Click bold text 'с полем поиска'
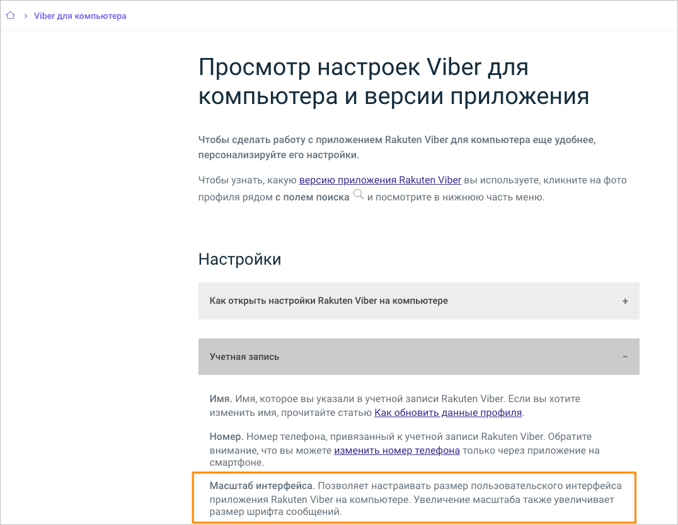 point(312,197)
